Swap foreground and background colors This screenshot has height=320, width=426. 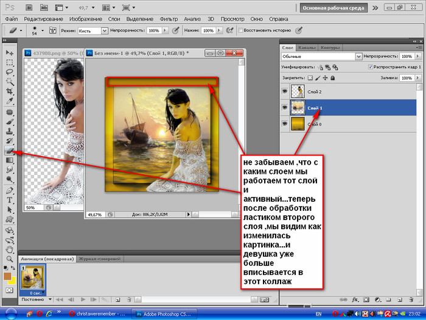pos(13,268)
